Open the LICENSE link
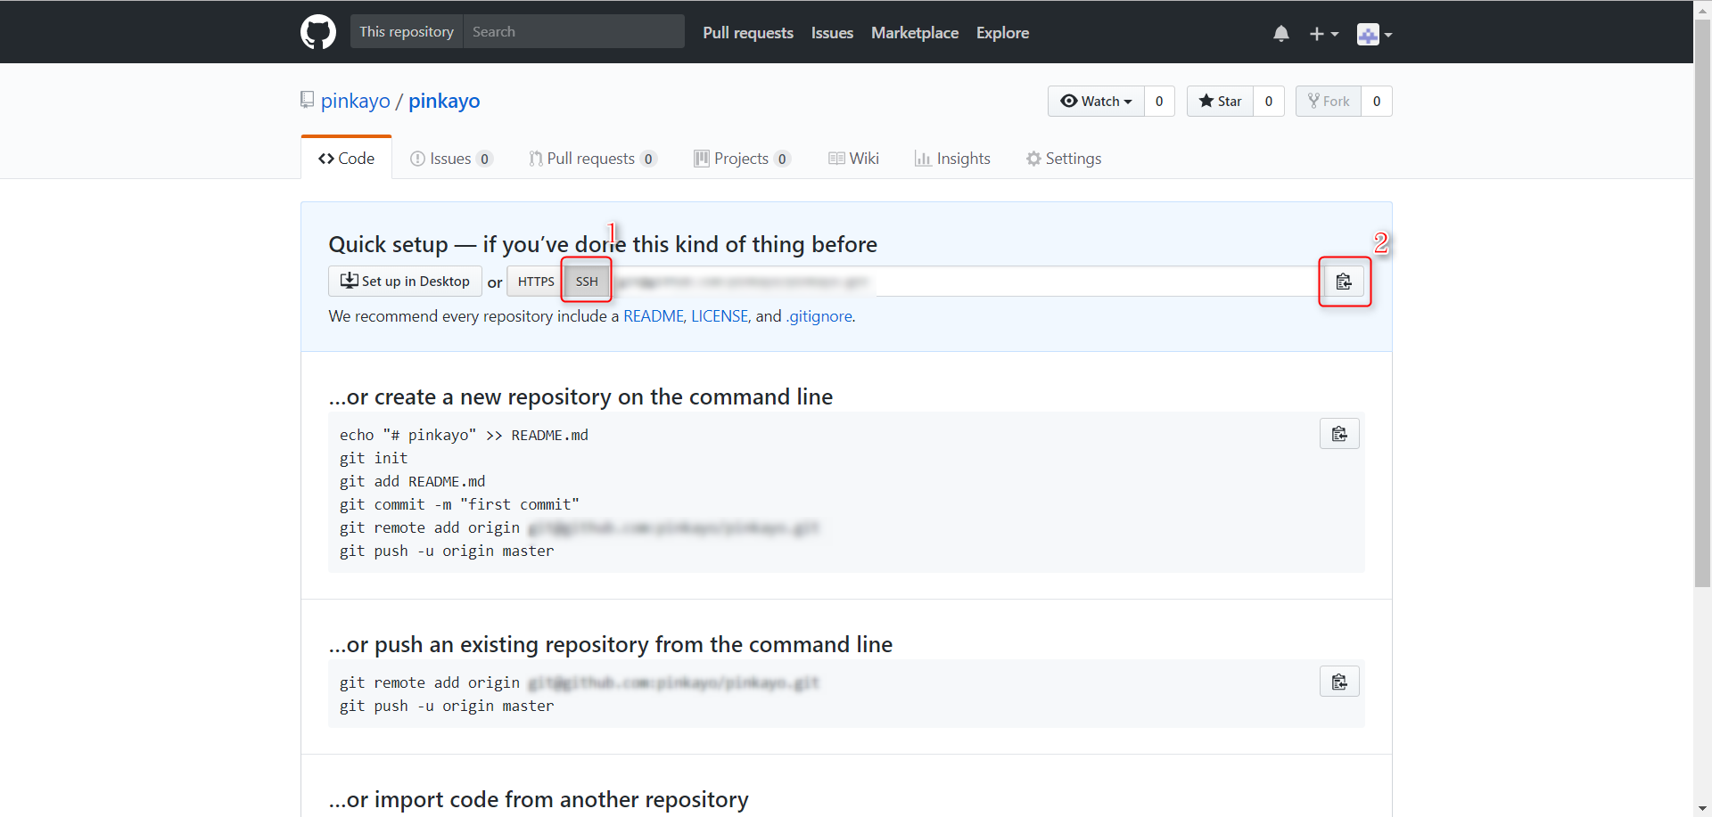The height and width of the screenshot is (817, 1712). 720,316
